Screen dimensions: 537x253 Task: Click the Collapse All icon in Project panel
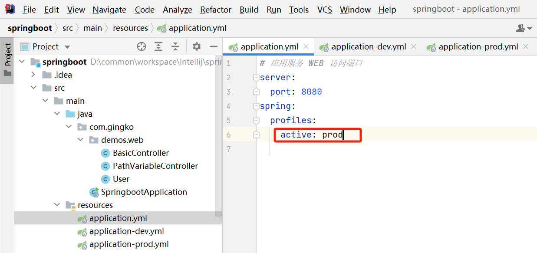(175, 46)
